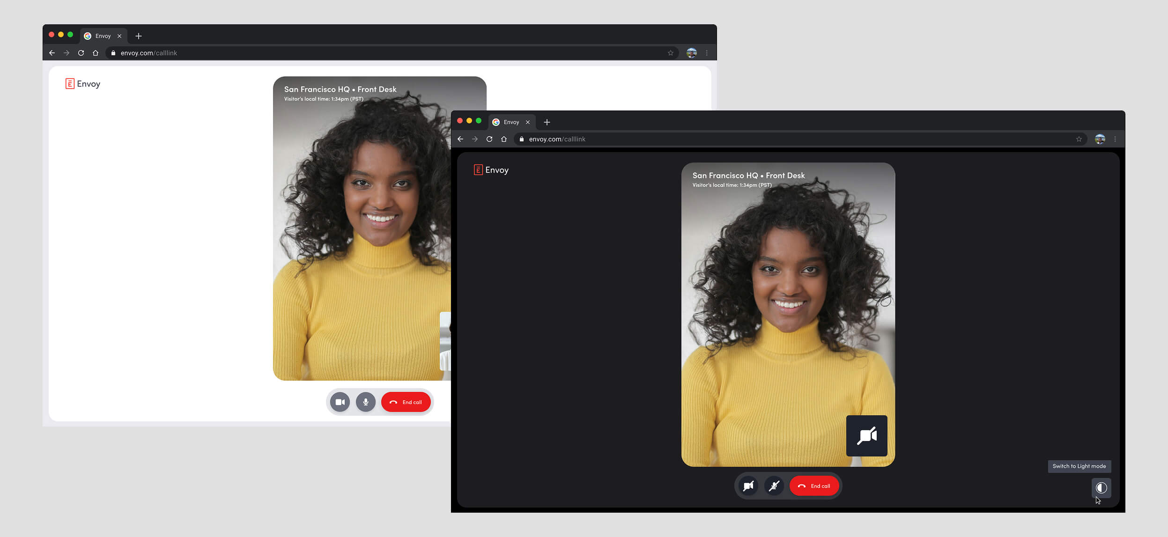Close the Envoy tab in dark window
This screenshot has height=537, width=1168.
528,122
